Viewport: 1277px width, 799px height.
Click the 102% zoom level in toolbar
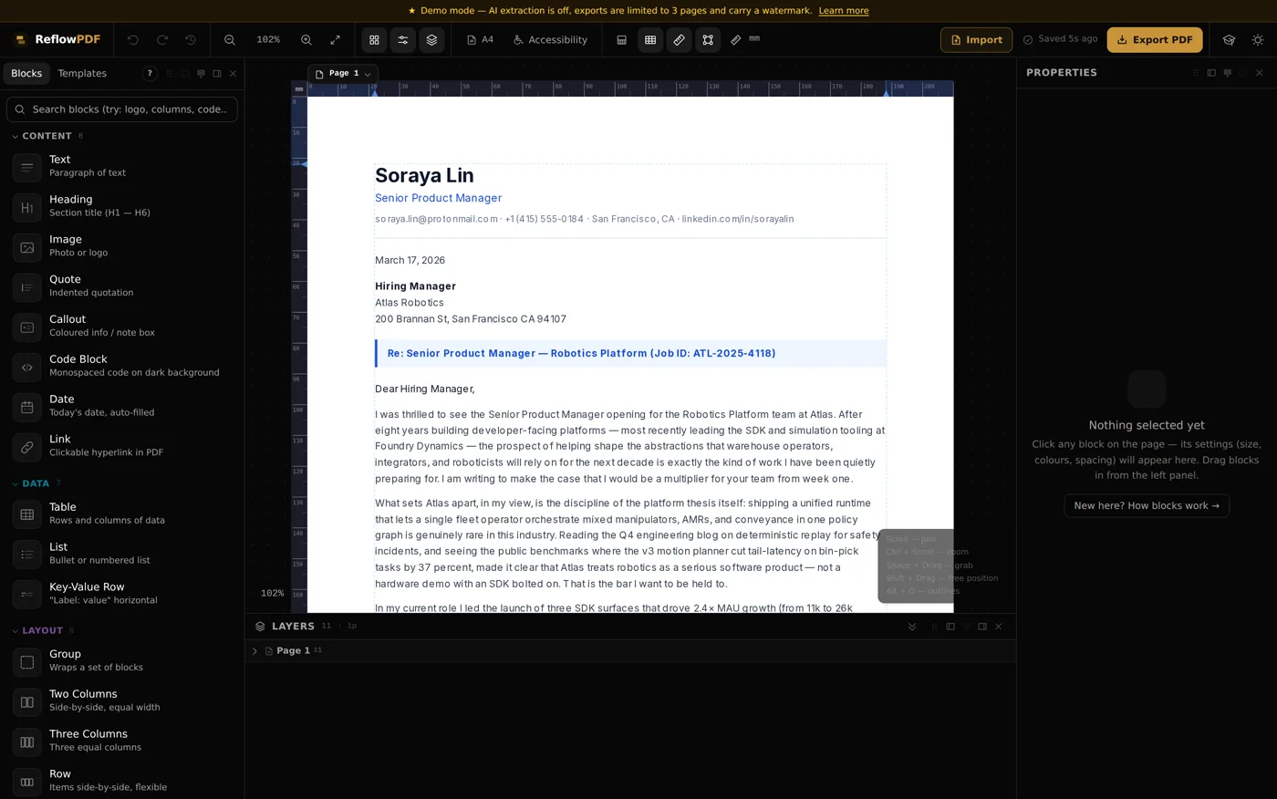(268, 40)
